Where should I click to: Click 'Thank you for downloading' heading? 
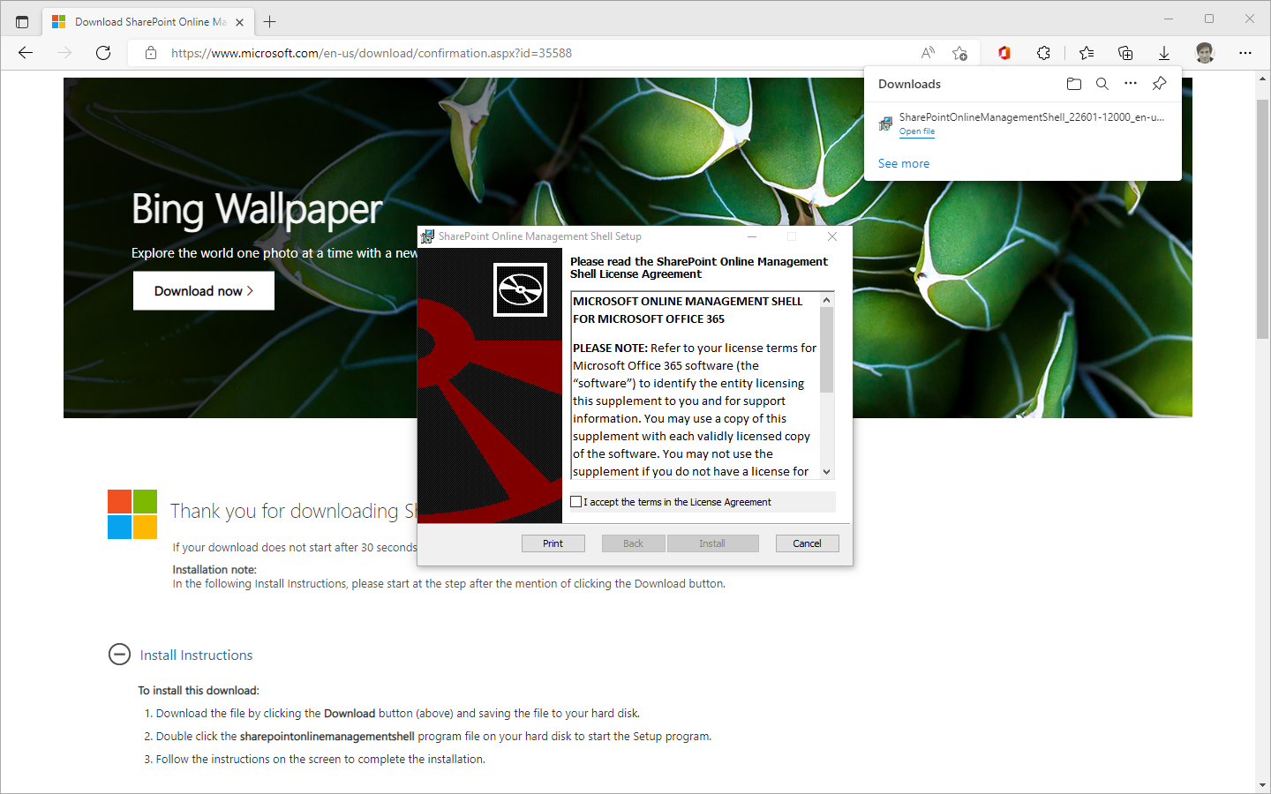point(293,511)
